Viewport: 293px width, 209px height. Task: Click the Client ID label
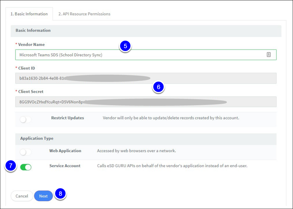(x=26, y=68)
